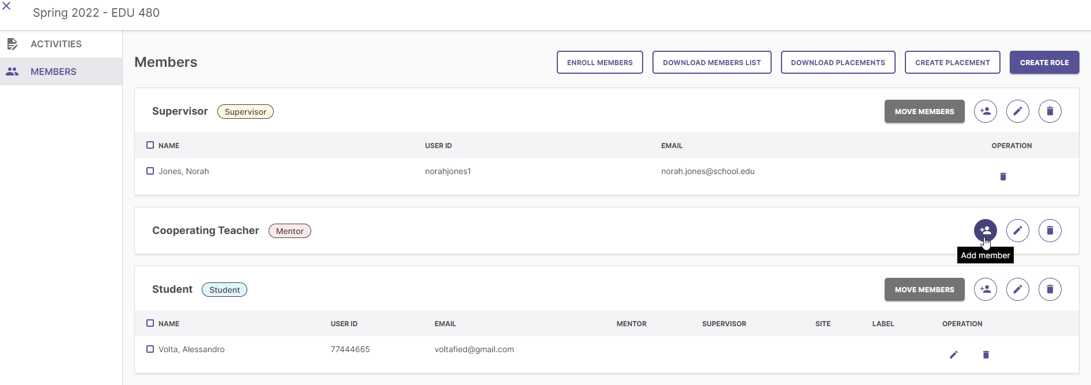Click the yellow Supervisor tag
1091x385 pixels.
point(246,111)
